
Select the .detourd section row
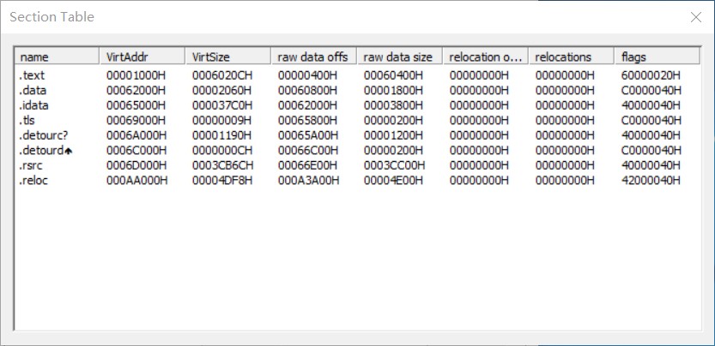[357, 151]
